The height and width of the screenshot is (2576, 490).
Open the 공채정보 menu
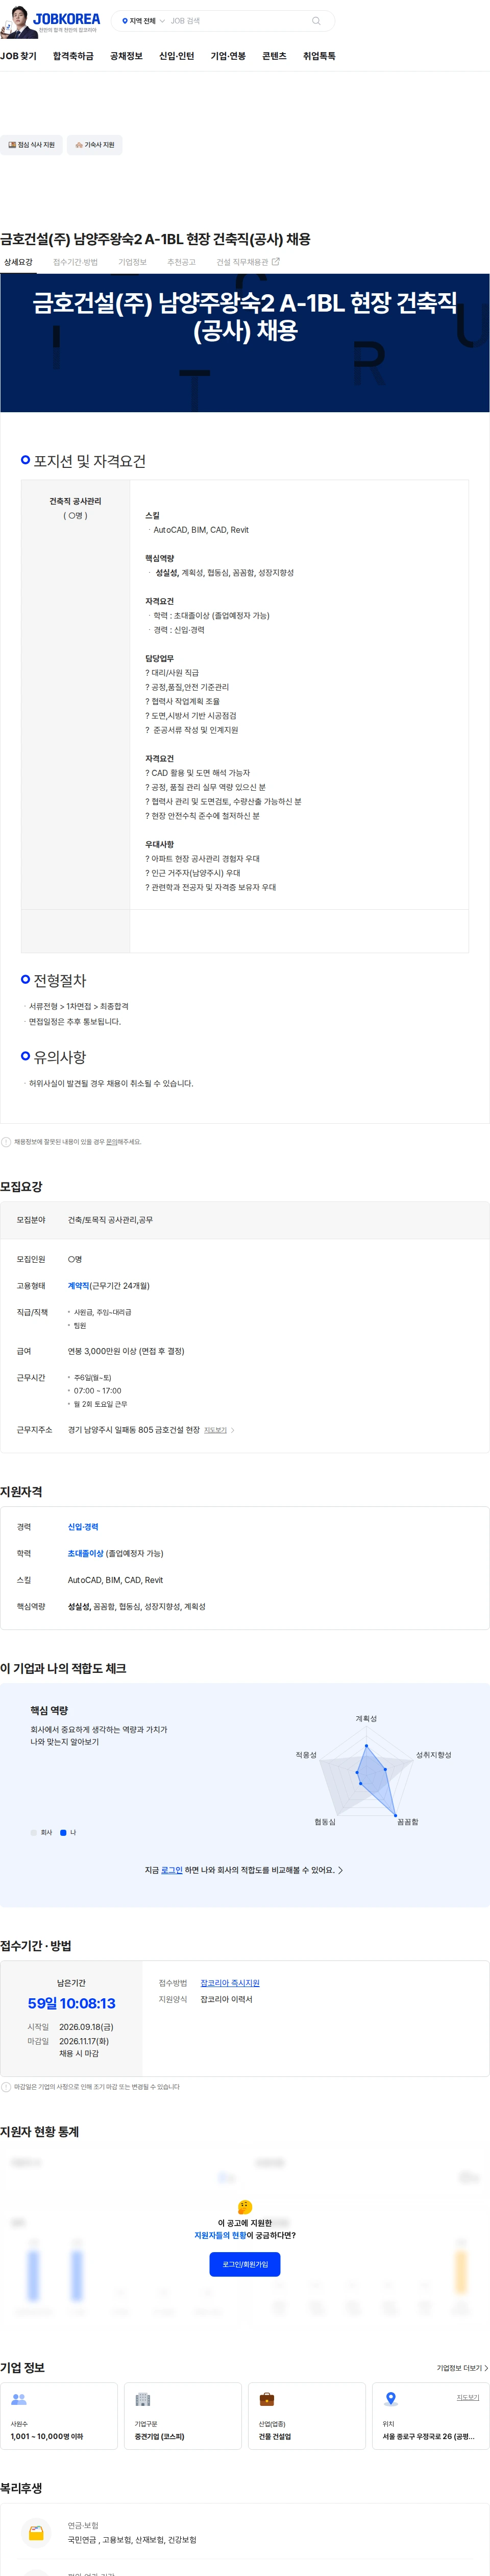click(126, 56)
